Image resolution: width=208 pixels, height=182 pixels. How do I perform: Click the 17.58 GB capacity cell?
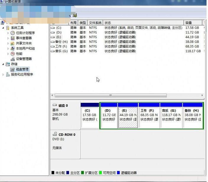(x=192, y=28)
